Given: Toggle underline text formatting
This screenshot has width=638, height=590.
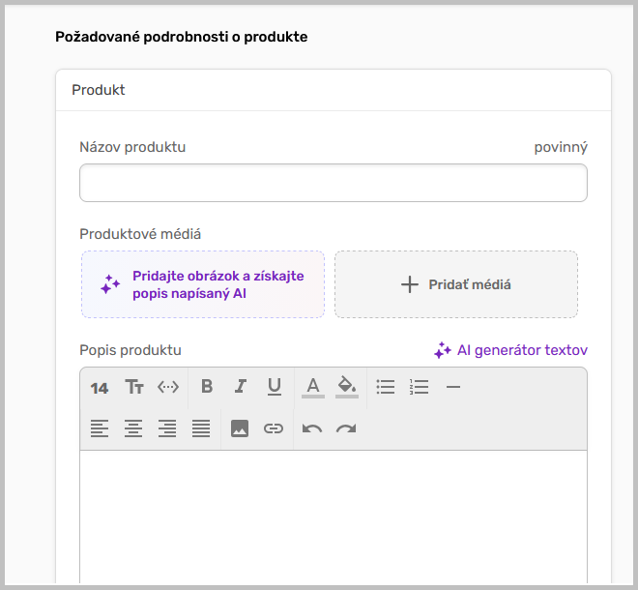Looking at the screenshot, I should [x=275, y=387].
